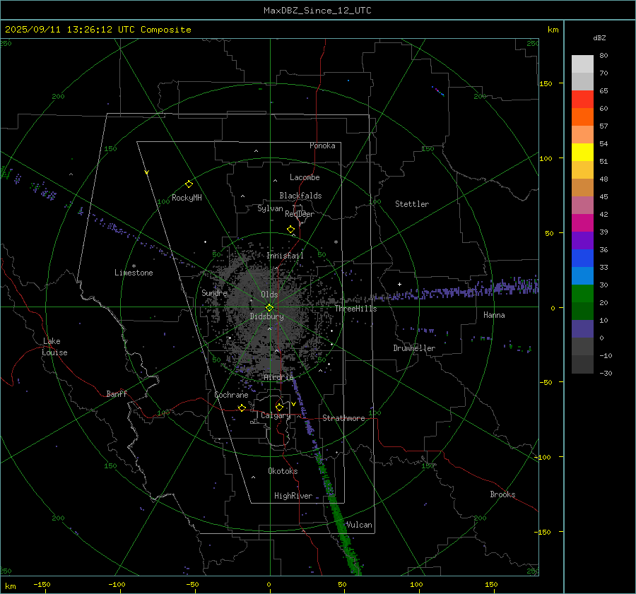Click the Drumheller town label
The width and height of the screenshot is (636, 594).
click(x=414, y=348)
